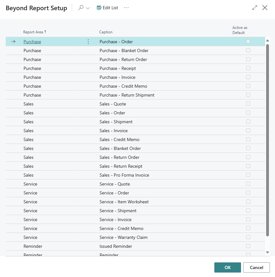
Task: Click the search magnifier icon
Action: point(81,8)
